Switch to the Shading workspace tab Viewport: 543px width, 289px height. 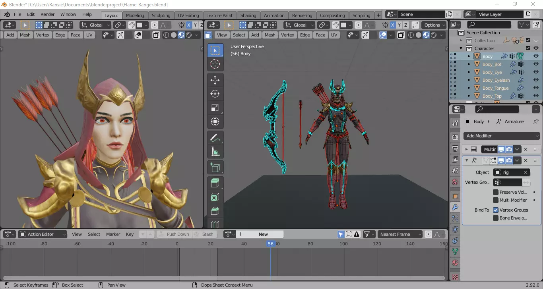pos(248,15)
